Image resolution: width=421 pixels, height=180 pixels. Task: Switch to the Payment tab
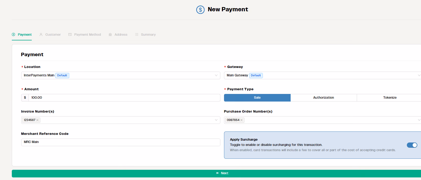pos(22,35)
